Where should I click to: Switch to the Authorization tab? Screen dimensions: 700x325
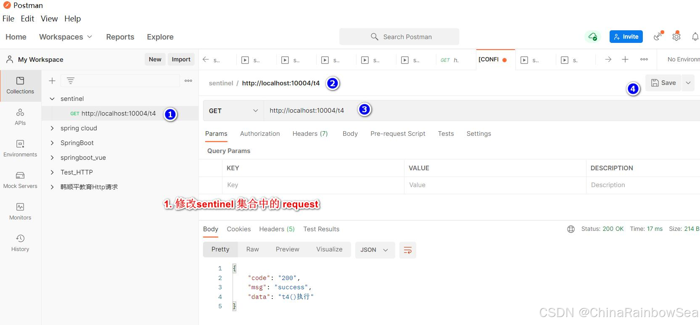(x=260, y=134)
